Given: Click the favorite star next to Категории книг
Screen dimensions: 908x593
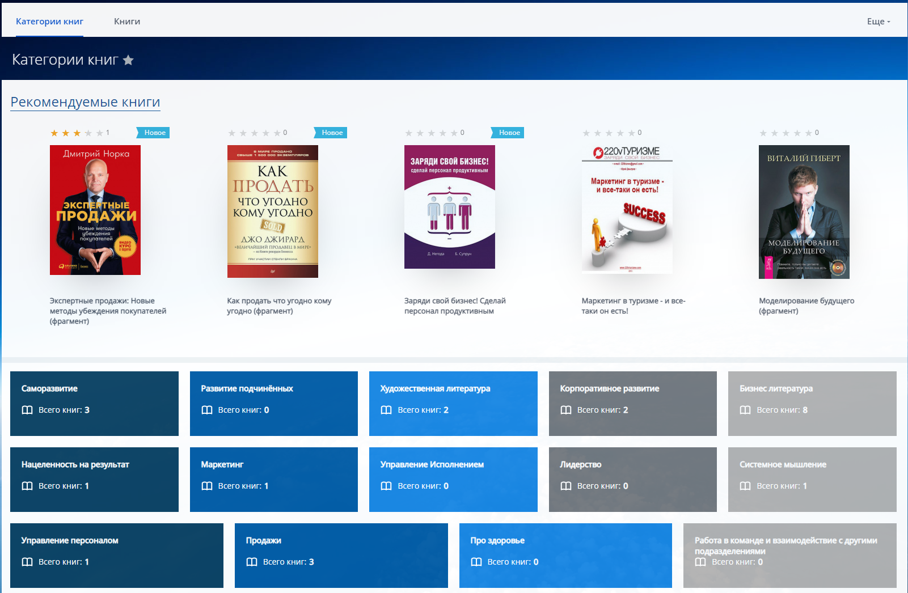Looking at the screenshot, I should pos(128,60).
